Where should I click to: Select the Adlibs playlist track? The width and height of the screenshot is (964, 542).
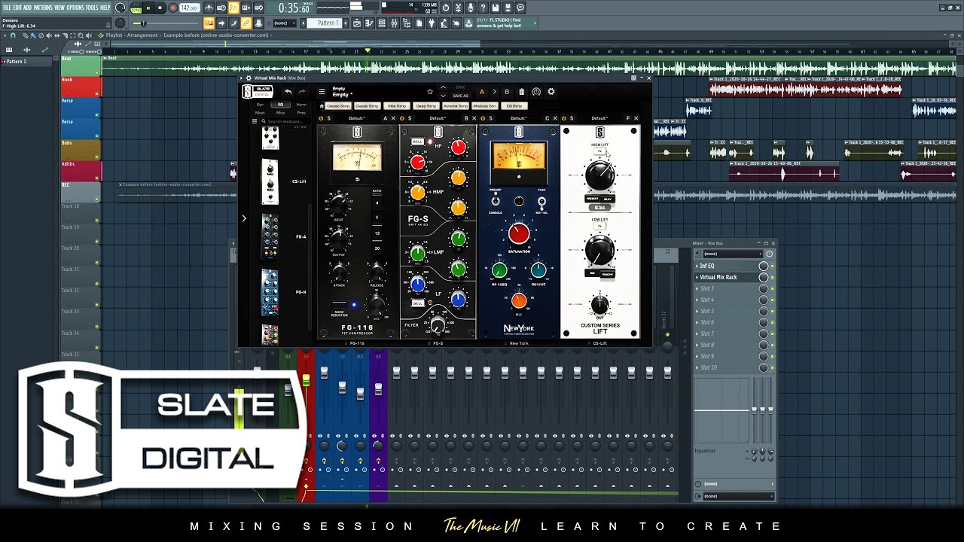(x=81, y=171)
